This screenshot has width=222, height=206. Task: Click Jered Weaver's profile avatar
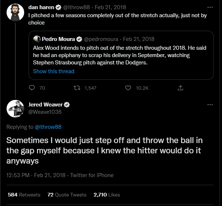[15, 109]
